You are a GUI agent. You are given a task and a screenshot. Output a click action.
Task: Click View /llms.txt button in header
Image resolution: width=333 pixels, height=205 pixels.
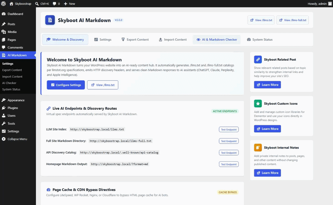(x=261, y=20)
